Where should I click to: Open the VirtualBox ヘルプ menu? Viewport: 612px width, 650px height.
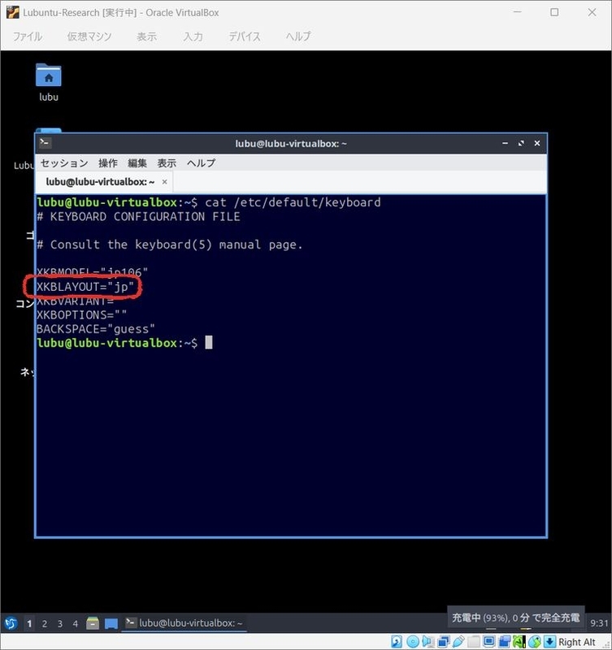298,37
